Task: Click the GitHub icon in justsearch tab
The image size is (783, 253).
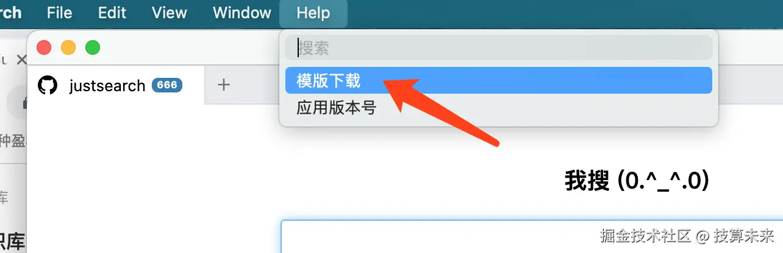Action: coord(48,85)
